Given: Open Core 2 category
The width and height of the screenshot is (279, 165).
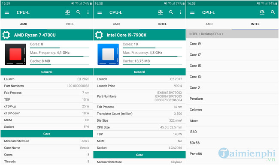Looking at the screenshot, I should click(x=232, y=88).
